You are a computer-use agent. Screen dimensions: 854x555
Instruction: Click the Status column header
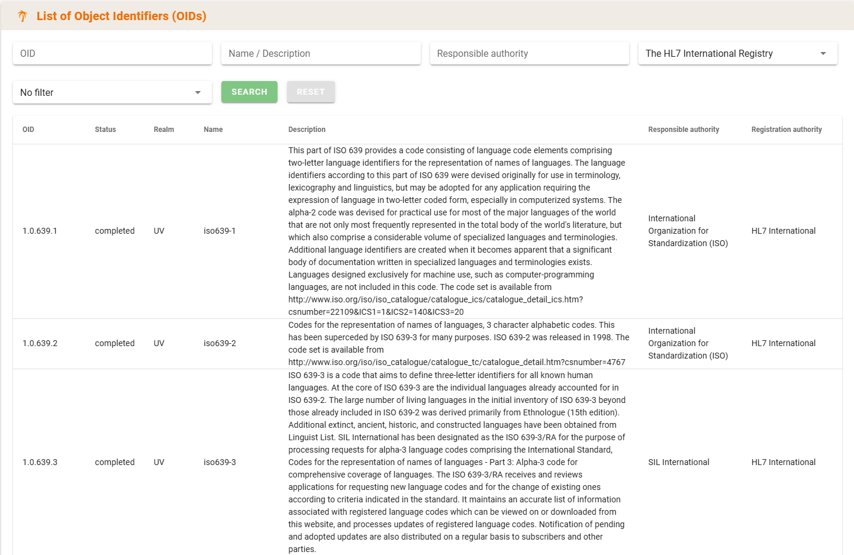pyautogui.click(x=105, y=130)
